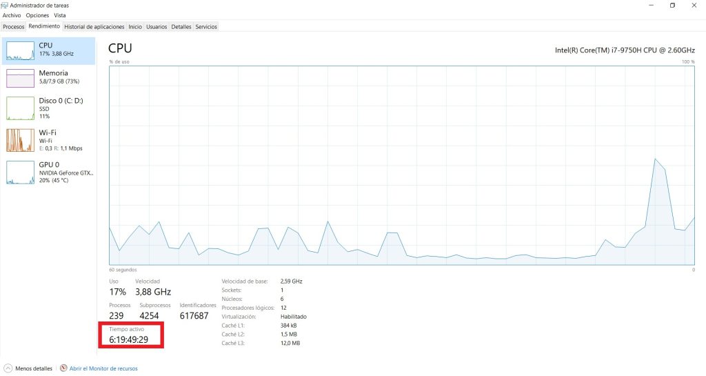The height and width of the screenshot is (376, 706).
Task: Open the Usuarios tab
Action: coord(157,27)
